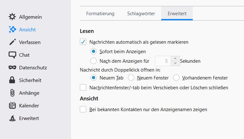Open Verfassen via the pencil icon

[x=12, y=42]
